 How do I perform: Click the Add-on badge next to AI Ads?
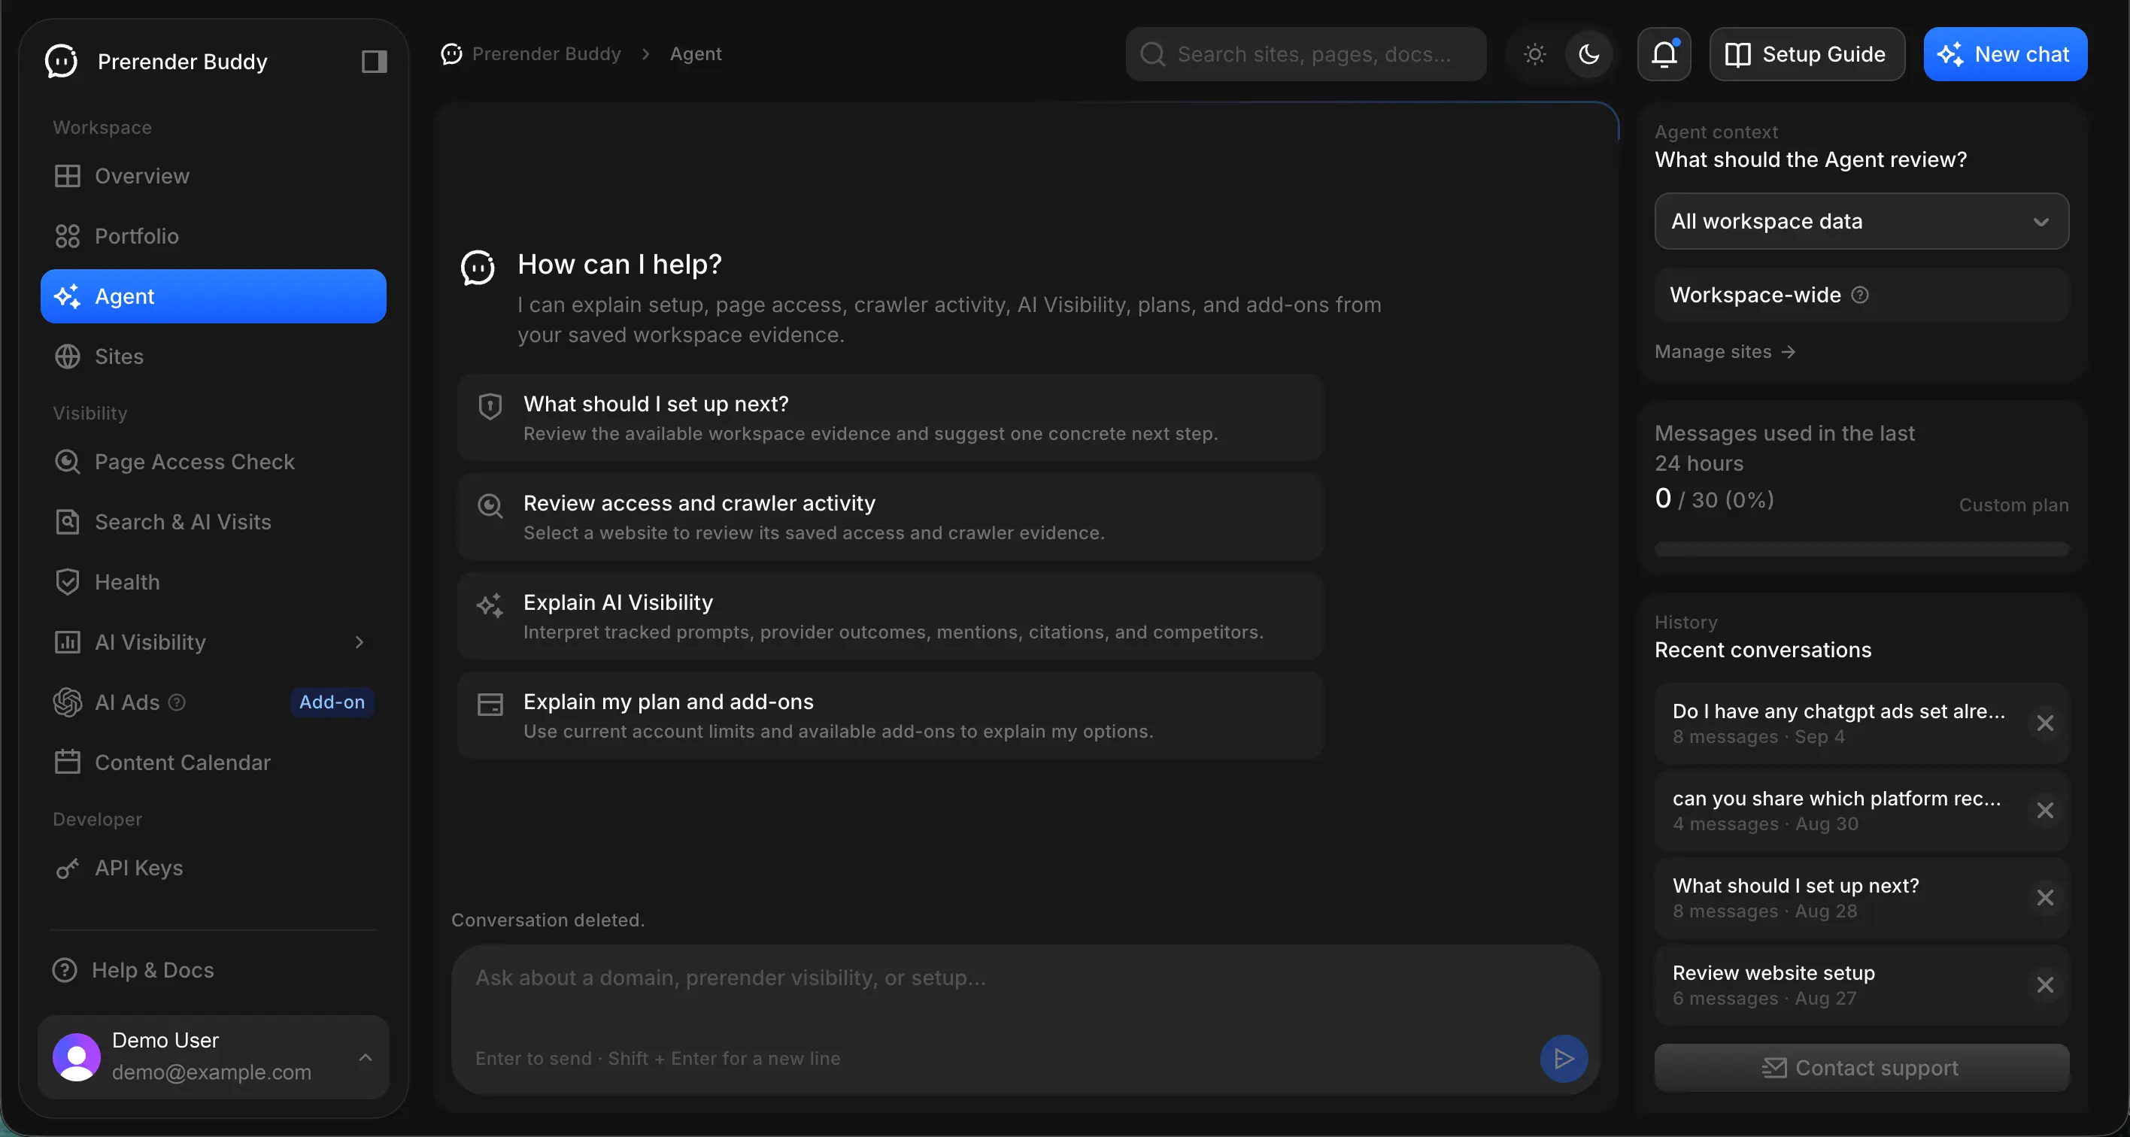tap(332, 702)
